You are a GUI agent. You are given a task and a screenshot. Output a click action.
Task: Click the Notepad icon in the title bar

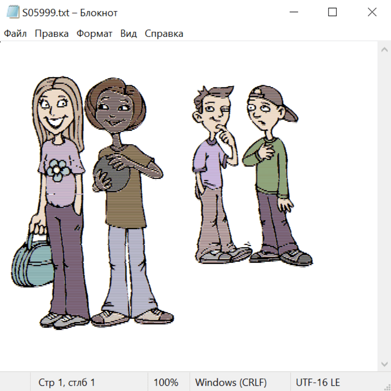tap(13, 12)
